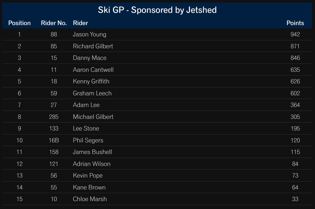
Task: Select Adrian Wilson's points value 84
Action: point(295,164)
